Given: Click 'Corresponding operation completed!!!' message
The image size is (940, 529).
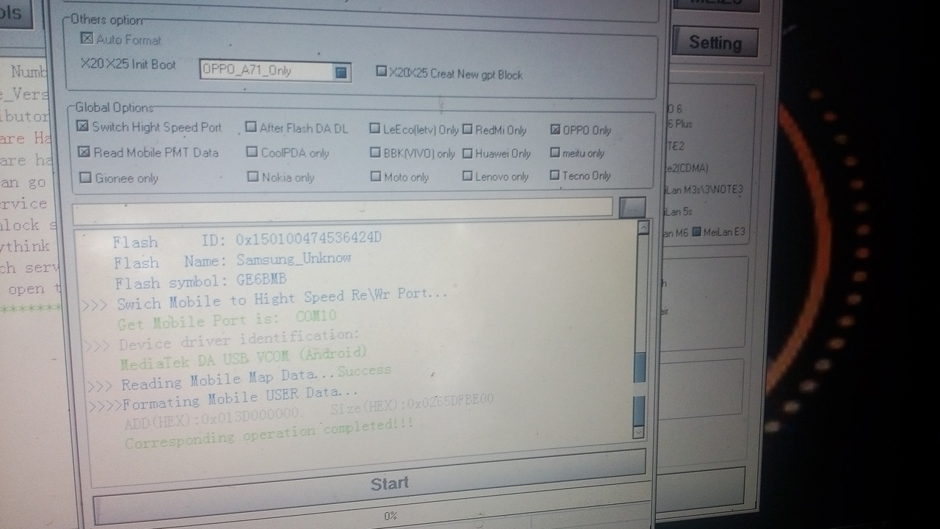Looking at the screenshot, I should pos(269,433).
